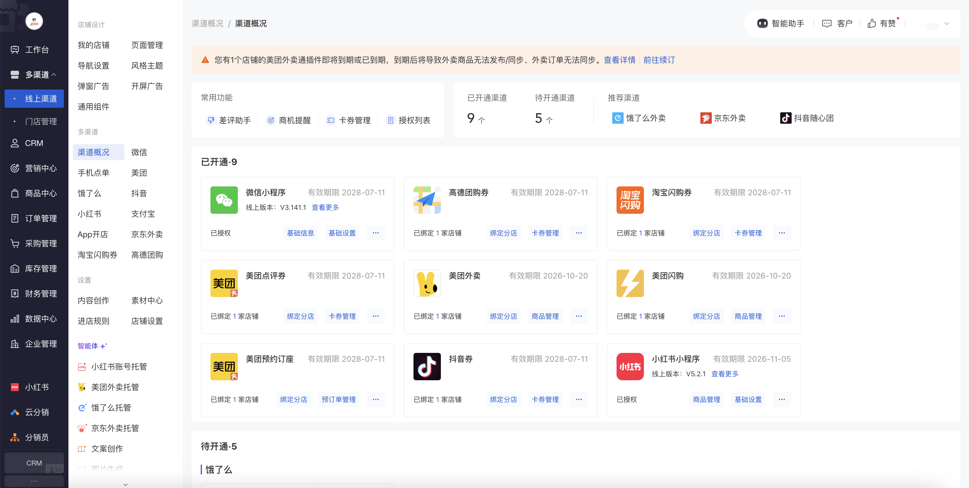Collapse the 多渠道 sidebar section
This screenshot has width=969, height=488.
pyautogui.click(x=54, y=74)
